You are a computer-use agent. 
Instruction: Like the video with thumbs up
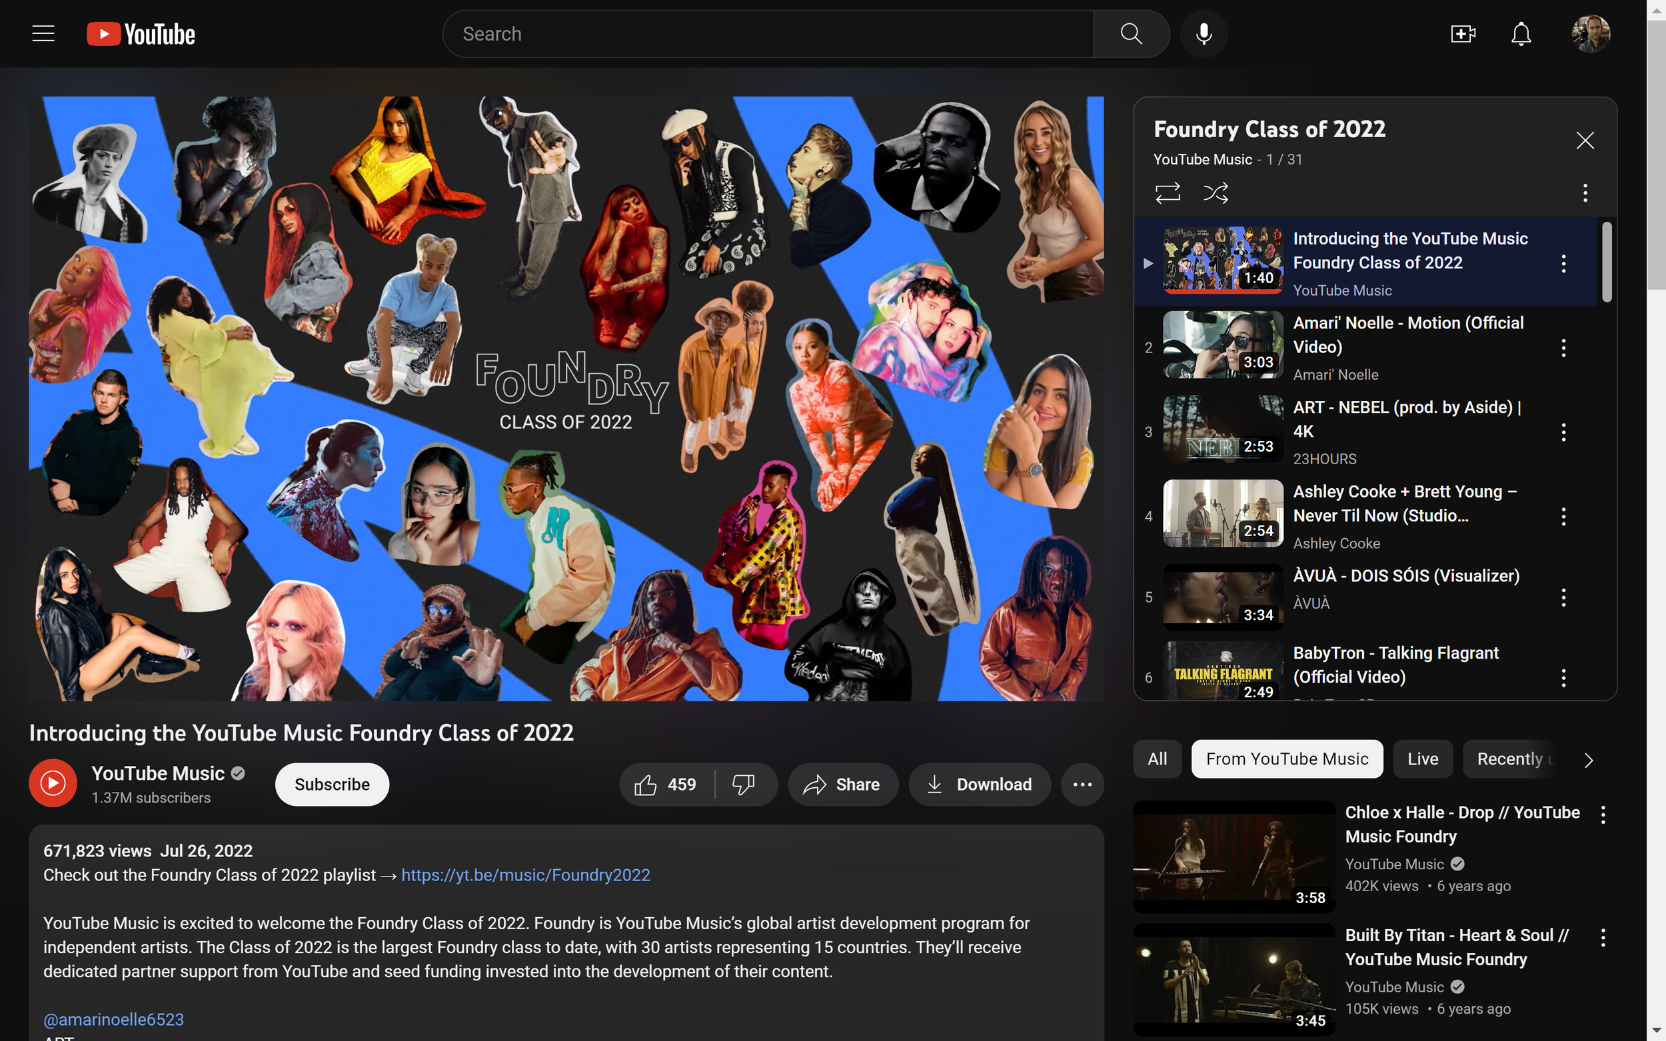(666, 784)
